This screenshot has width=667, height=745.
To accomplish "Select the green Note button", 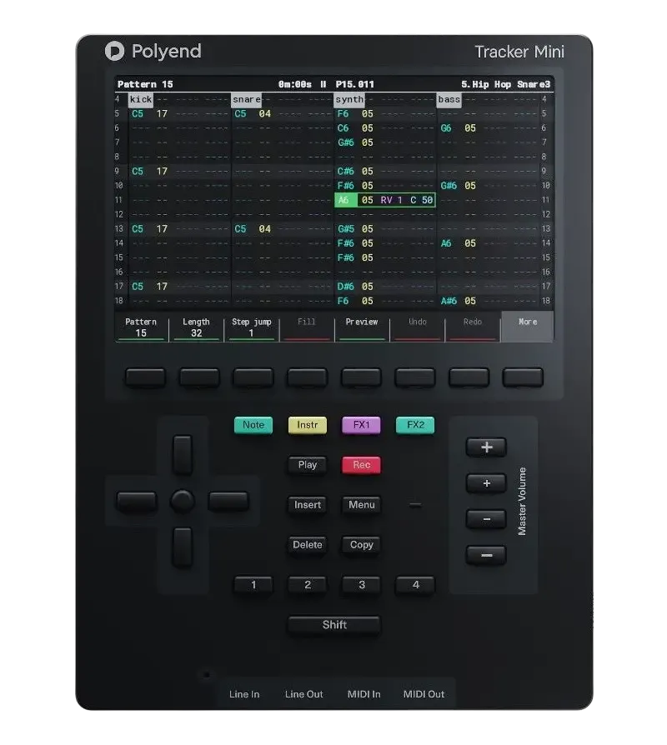I will coord(253,425).
